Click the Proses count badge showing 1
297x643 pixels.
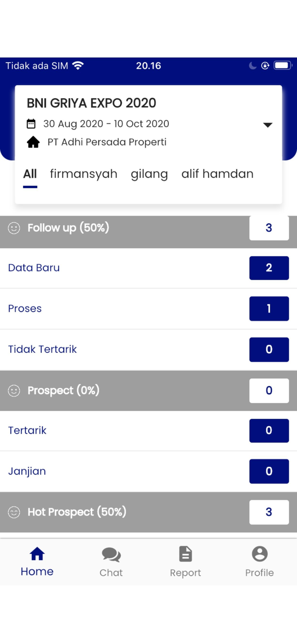tap(269, 308)
